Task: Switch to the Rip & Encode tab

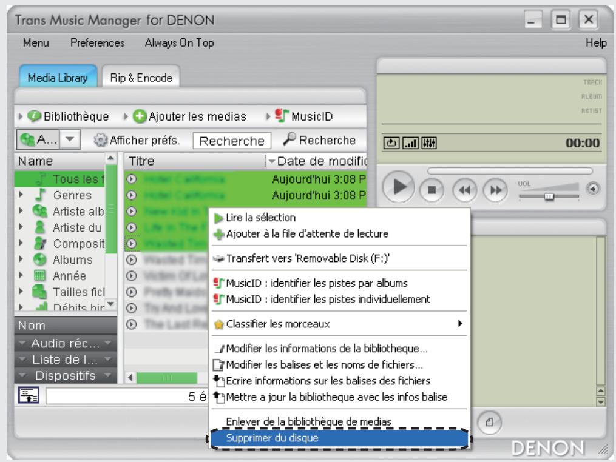Action: click(141, 78)
